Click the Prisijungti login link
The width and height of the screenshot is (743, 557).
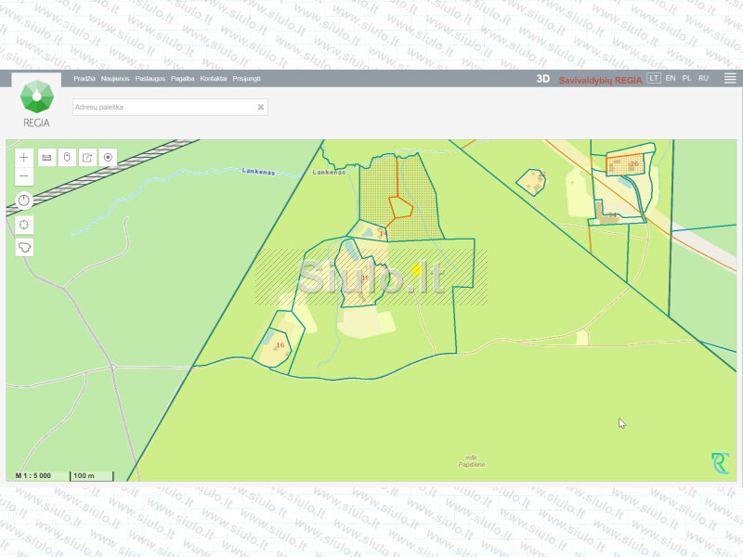(246, 79)
